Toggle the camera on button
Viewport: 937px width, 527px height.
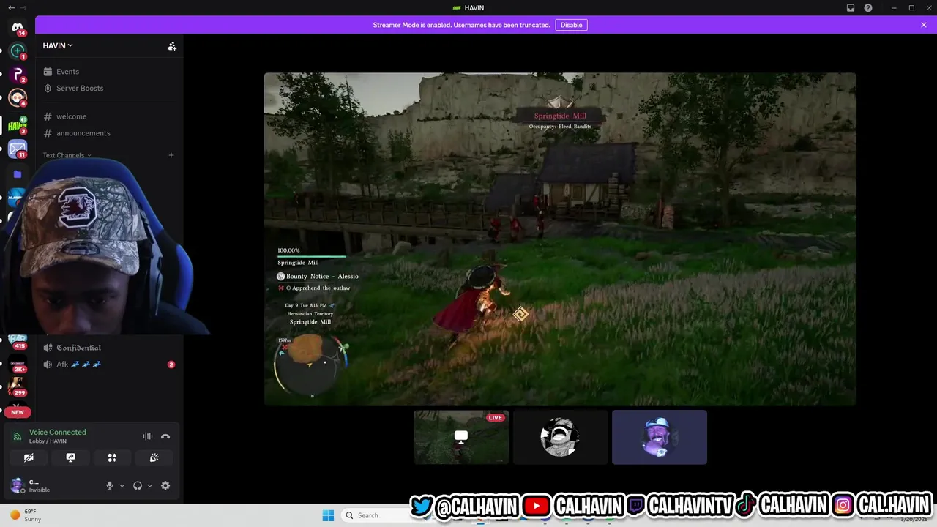tap(29, 457)
